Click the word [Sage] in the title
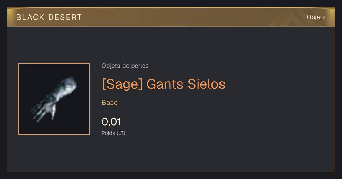Screen dimensions: 342x179 pyautogui.click(x=122, y=84)
